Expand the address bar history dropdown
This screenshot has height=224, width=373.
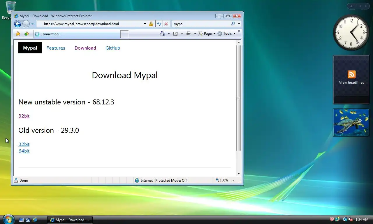[145, 24]
